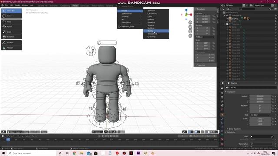Open the Keying menu in timeline
Viewport: 278px width, 156px height.
point(21,136)
